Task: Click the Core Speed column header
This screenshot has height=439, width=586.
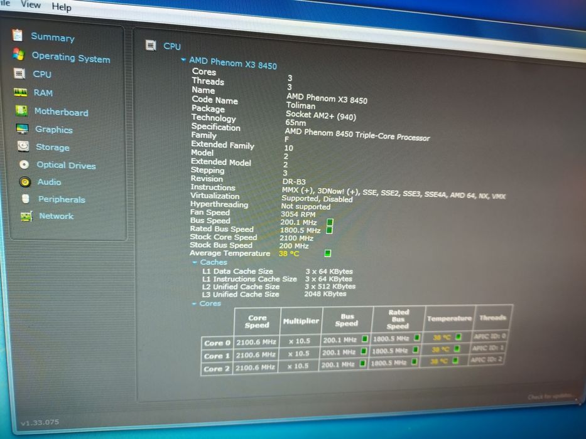Action: coord(257,321)
